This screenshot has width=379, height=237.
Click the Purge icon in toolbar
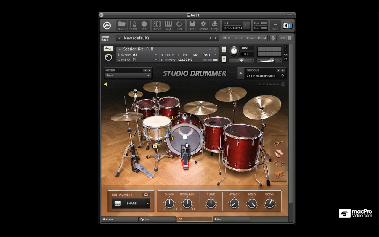point(215,25)
